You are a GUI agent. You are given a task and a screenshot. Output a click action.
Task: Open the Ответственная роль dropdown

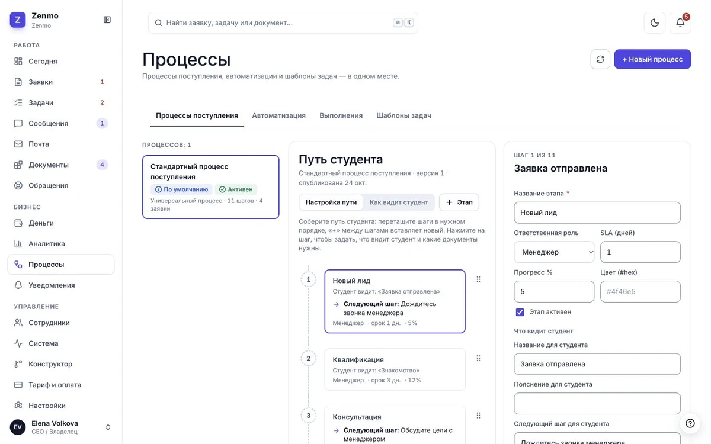554,252
